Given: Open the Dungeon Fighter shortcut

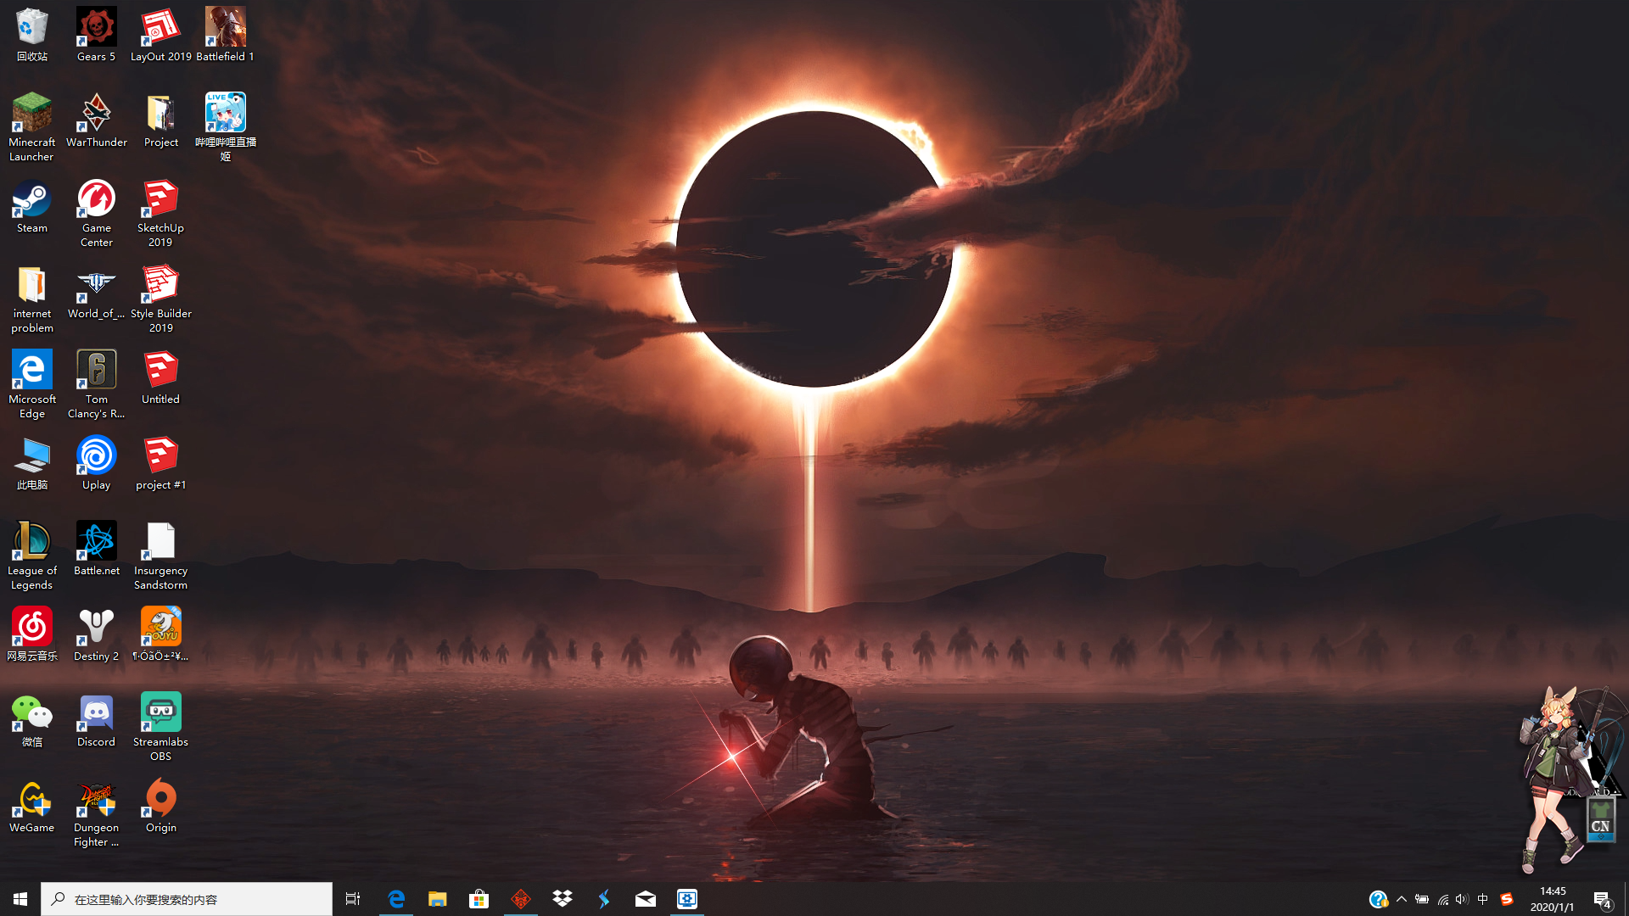Looking at the screenshot, I should point(96,813).
